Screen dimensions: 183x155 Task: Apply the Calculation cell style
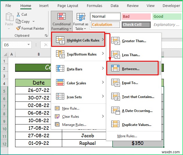point(105,25)
